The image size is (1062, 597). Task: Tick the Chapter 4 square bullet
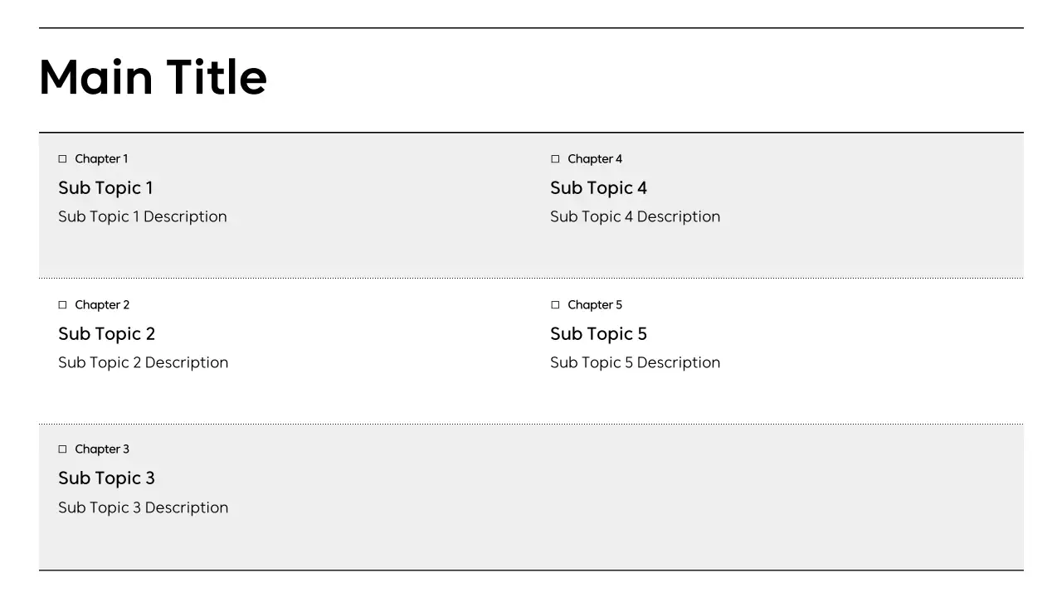point(555,159)
